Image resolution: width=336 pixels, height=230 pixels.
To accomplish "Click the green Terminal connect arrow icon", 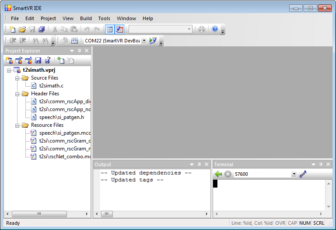I will [x=218, y=174].
